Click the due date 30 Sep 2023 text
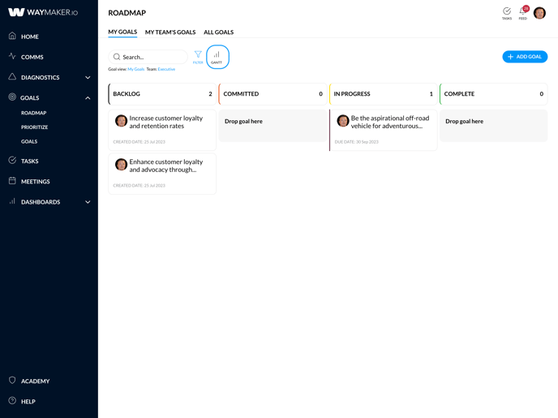Screen dimensions: 558x418 [x=356, y=142]
